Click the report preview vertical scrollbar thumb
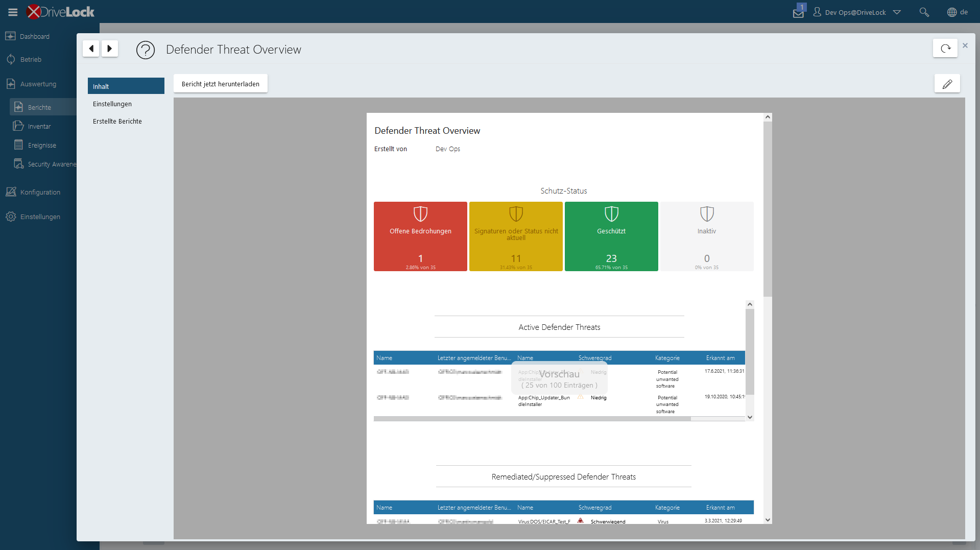980x550 pixels. tap(768, 208)
